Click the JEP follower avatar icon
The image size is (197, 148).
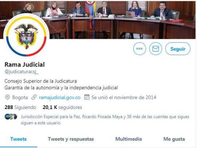(x=7, y=117)
